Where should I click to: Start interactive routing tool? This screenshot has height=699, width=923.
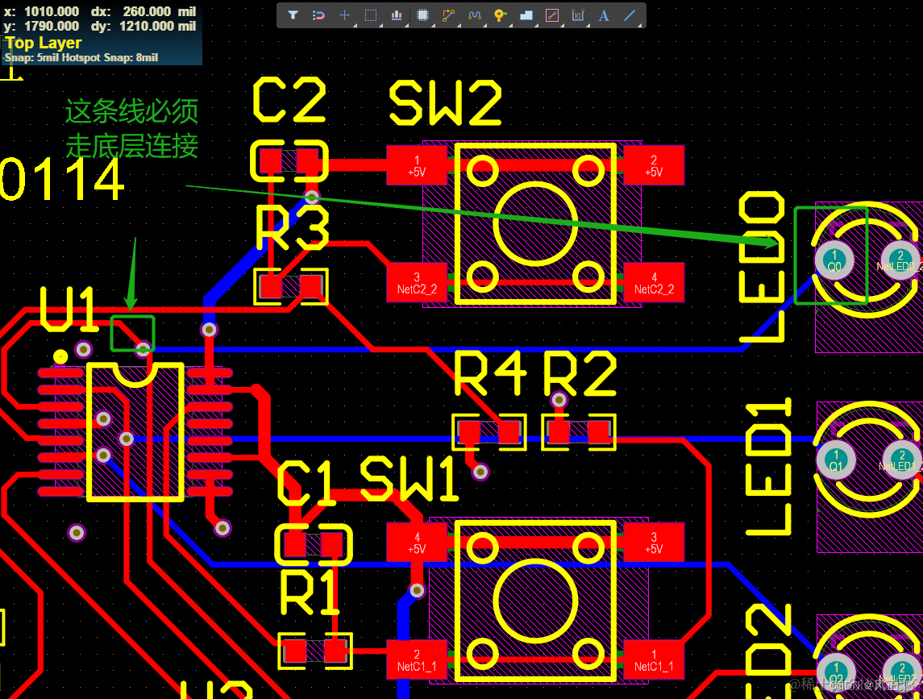pyautogui.click(x=448, y=15)
